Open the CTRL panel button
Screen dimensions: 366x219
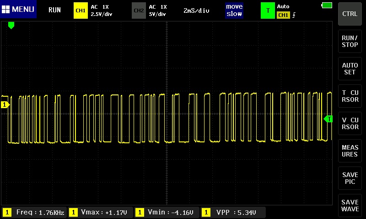(350, 14)
